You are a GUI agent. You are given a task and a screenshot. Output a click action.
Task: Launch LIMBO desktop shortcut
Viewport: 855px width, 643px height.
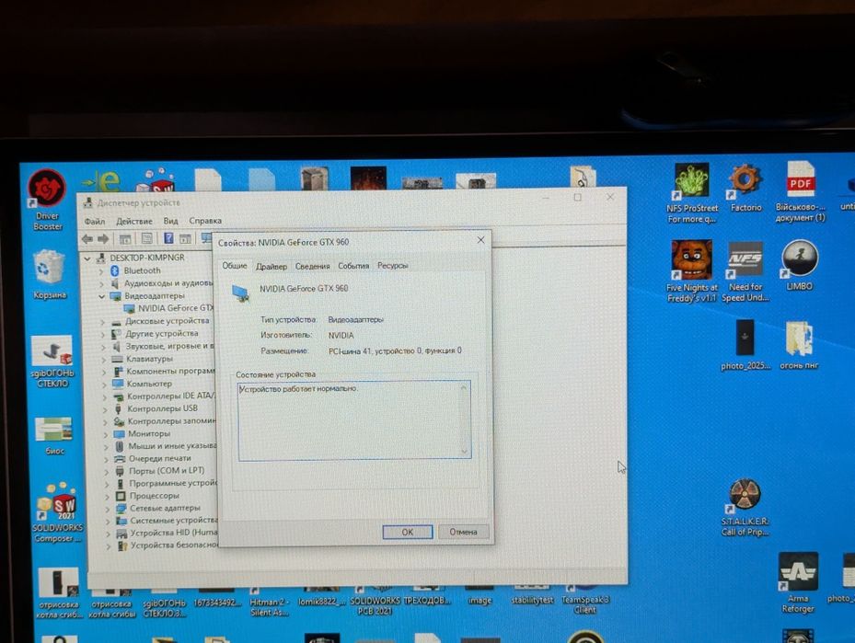(x=800, y=265)
